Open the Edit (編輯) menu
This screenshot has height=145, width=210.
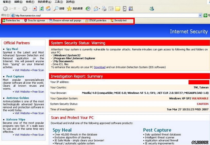coord(18,2)
